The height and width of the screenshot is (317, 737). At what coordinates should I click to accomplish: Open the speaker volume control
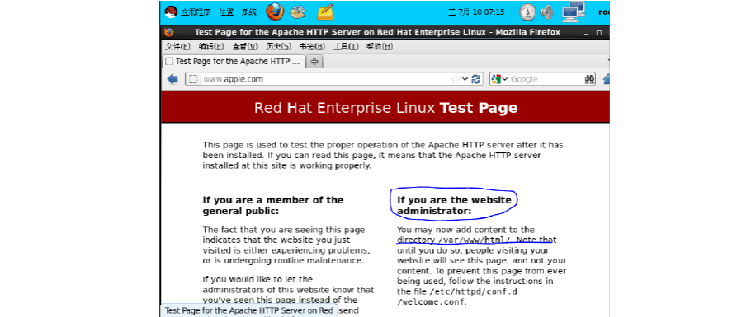[x=546, y=12]
